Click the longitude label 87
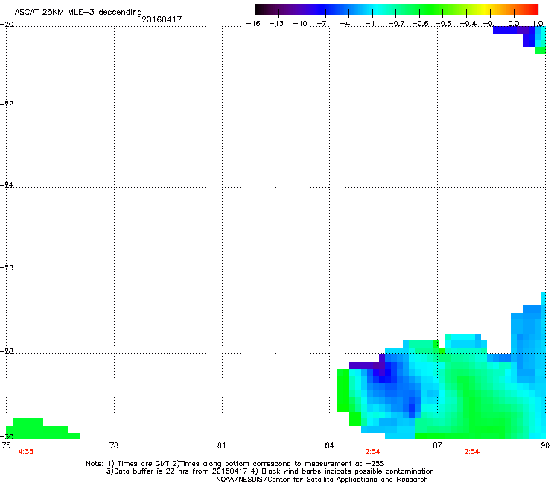Image resolution: width=551 pixels, height=484 pixels. (437, 445)
